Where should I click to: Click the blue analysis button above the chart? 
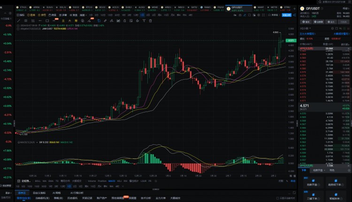coord(287,15)
